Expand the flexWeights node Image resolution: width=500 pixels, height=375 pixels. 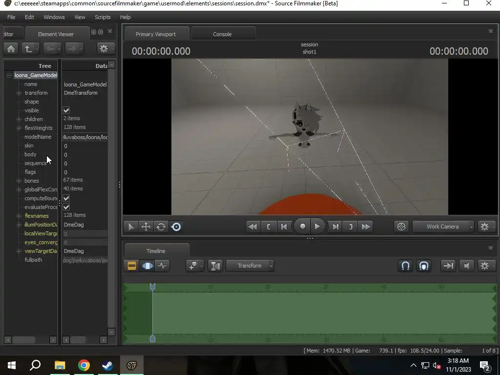(x=19, y=128)
